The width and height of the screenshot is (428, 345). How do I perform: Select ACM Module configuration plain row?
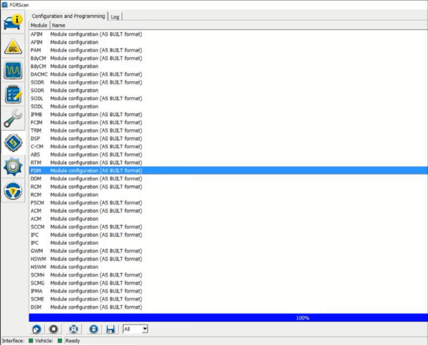pos(228,219)
